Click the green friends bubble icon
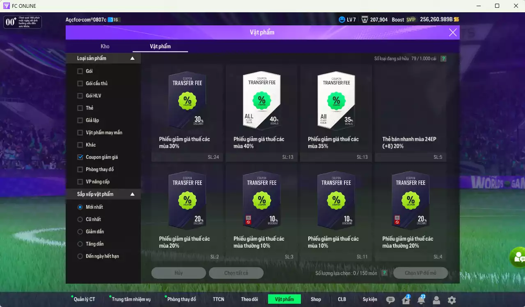This screenshot has height=307, width=525. click(518, 257)
